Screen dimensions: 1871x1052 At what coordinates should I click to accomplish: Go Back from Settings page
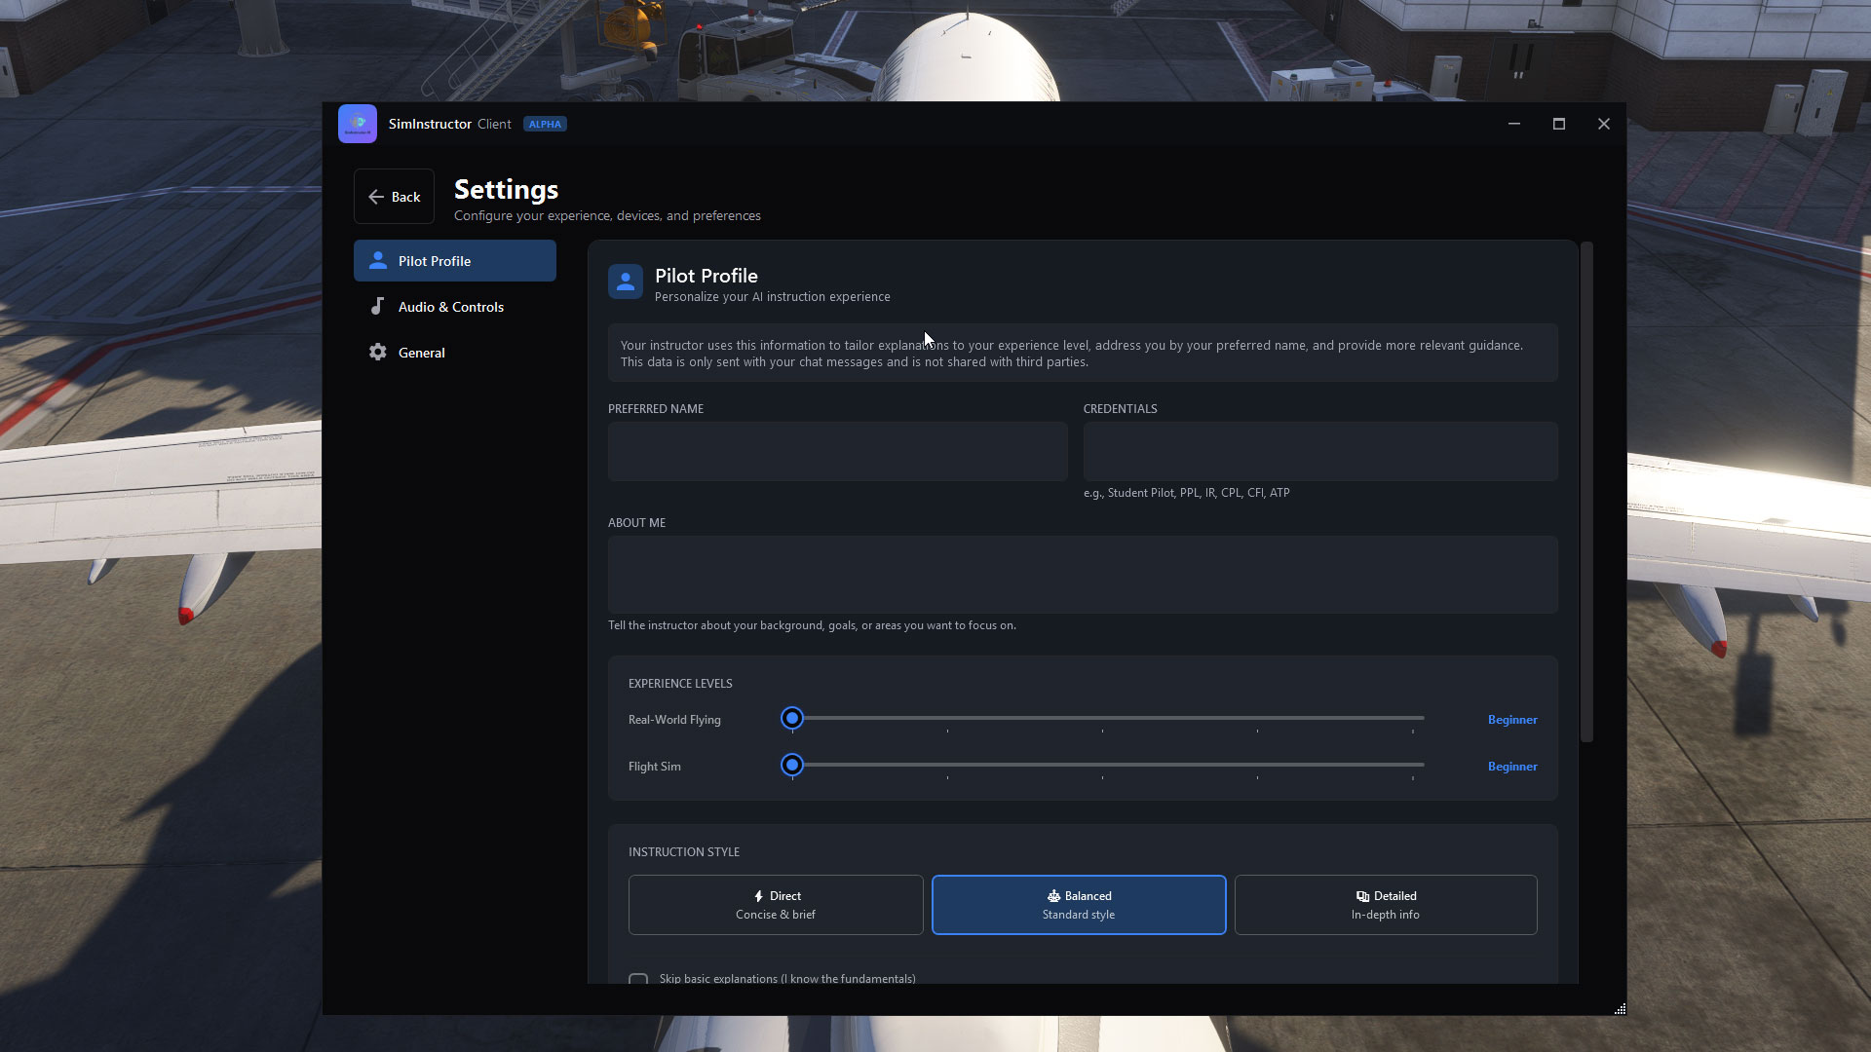[x=395, y=197]
